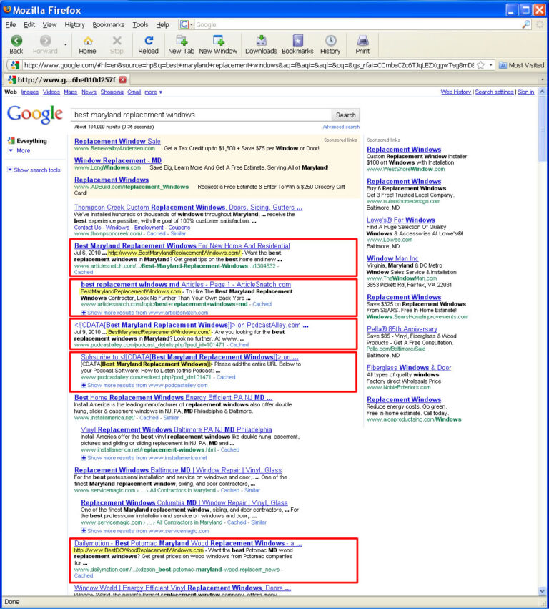The image size is (549, 609).
Task: Open 'Best Maryland Replacement Windows For New Home' result
Action: [182, 246]
